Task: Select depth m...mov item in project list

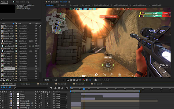Action: [8, 41]
